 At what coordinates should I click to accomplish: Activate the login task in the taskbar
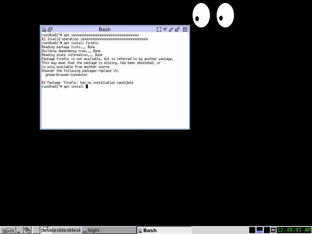pos(109,230)
